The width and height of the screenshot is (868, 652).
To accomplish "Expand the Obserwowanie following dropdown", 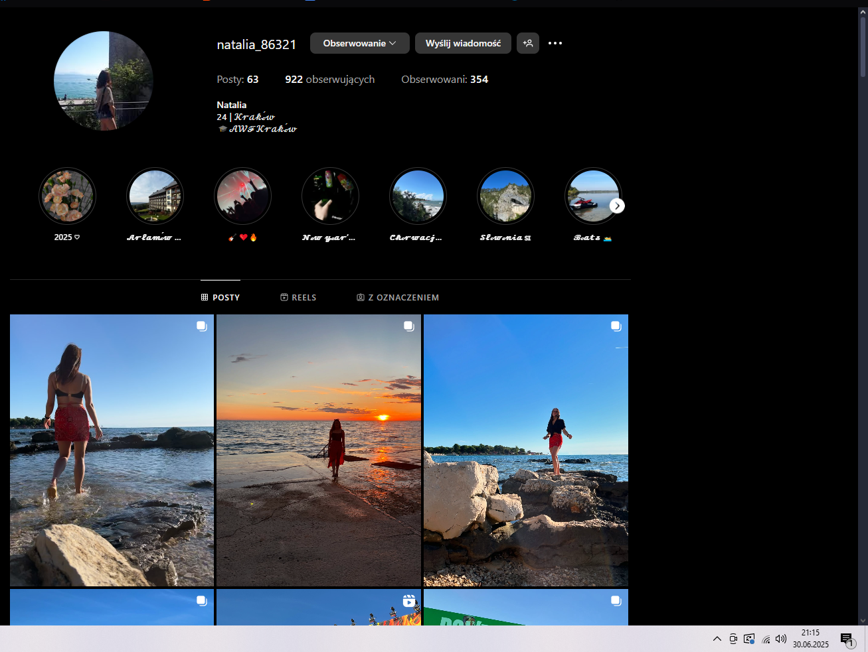I will tap(359, 43).
